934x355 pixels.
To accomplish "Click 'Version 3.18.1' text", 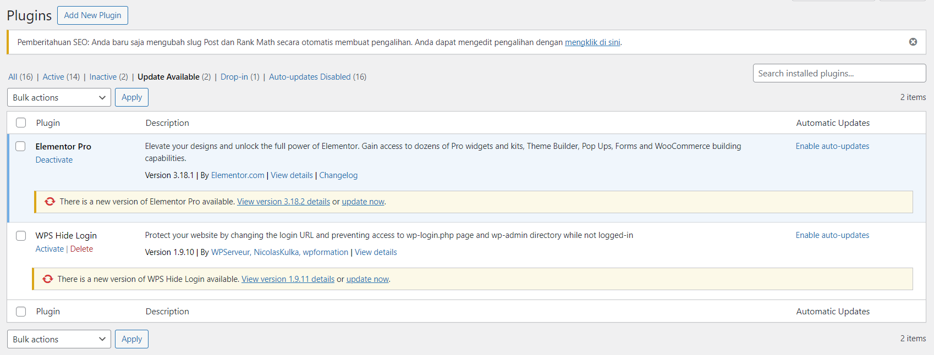I will click(169, 175).
